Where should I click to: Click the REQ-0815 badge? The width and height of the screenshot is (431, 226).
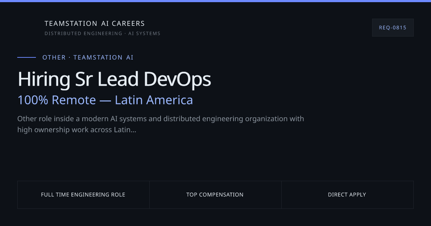click(393, 28)
